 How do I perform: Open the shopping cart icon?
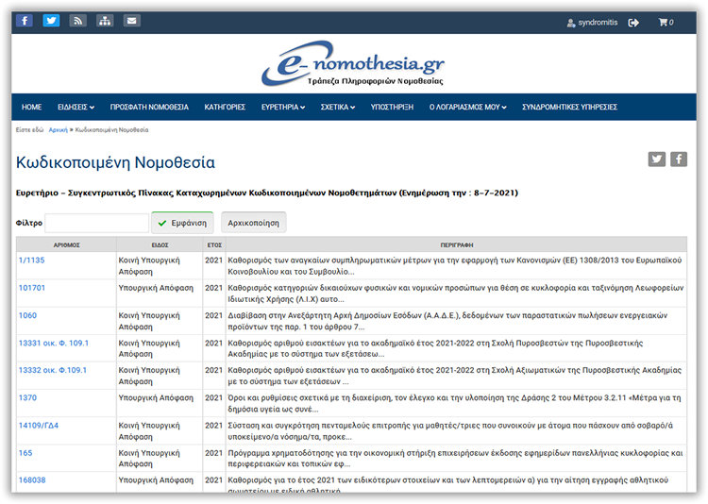pyautogui.click(x=663, y=22)
